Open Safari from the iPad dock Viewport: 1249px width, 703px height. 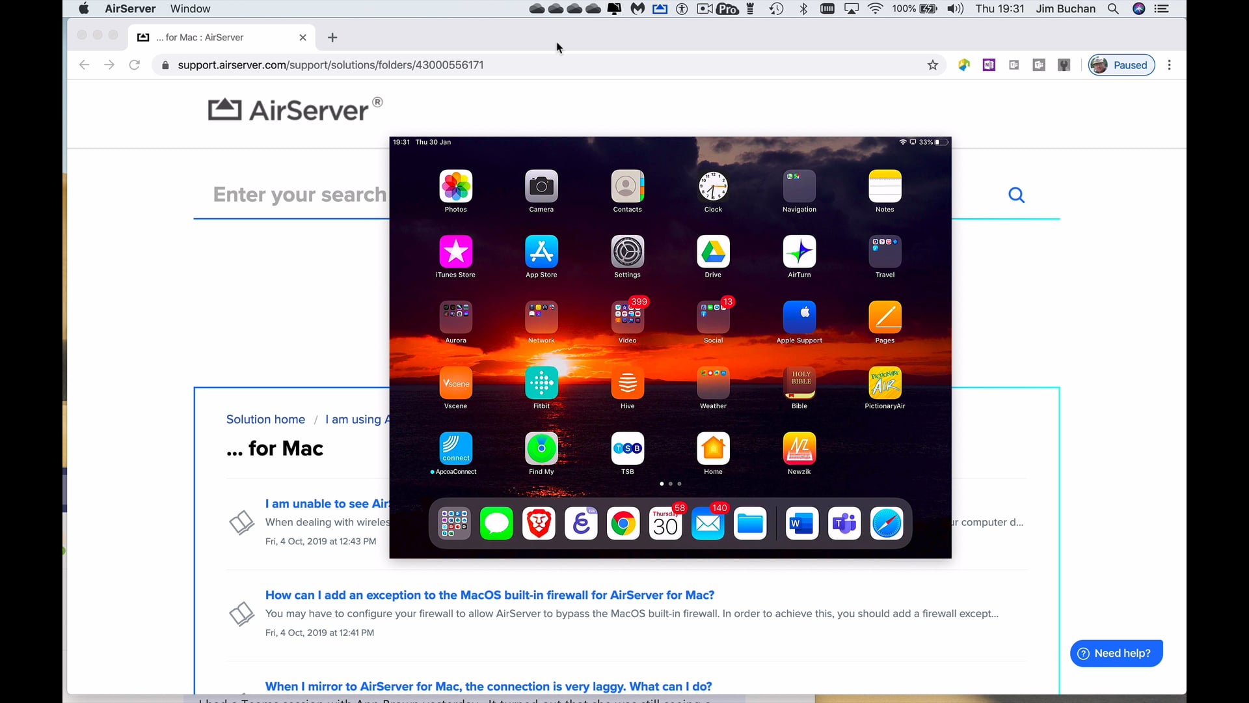click(887, 523)
